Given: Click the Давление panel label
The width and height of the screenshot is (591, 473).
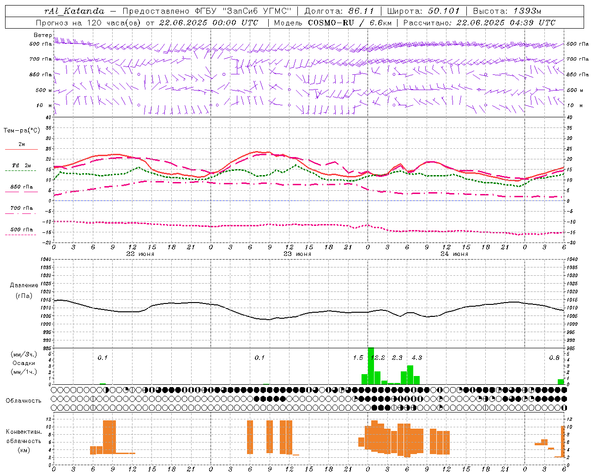Looking at the screenshot, I should click(24, 285).
